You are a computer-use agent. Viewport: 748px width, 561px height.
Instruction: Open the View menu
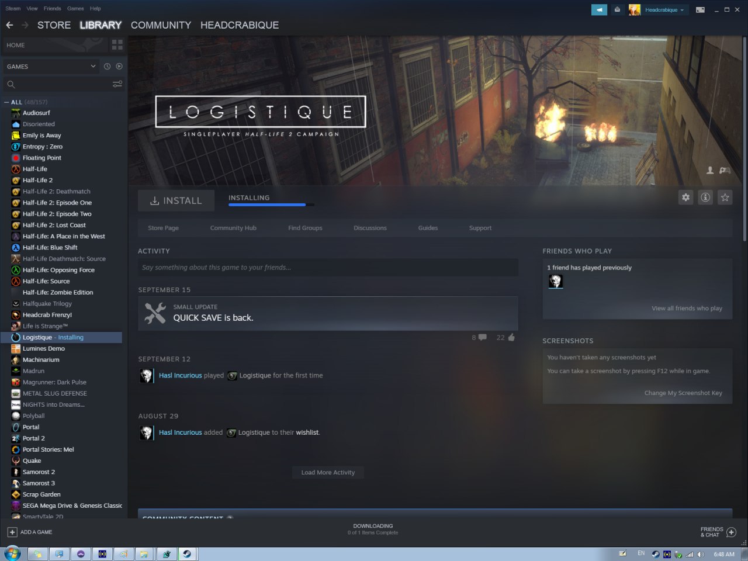click(32, 9)
